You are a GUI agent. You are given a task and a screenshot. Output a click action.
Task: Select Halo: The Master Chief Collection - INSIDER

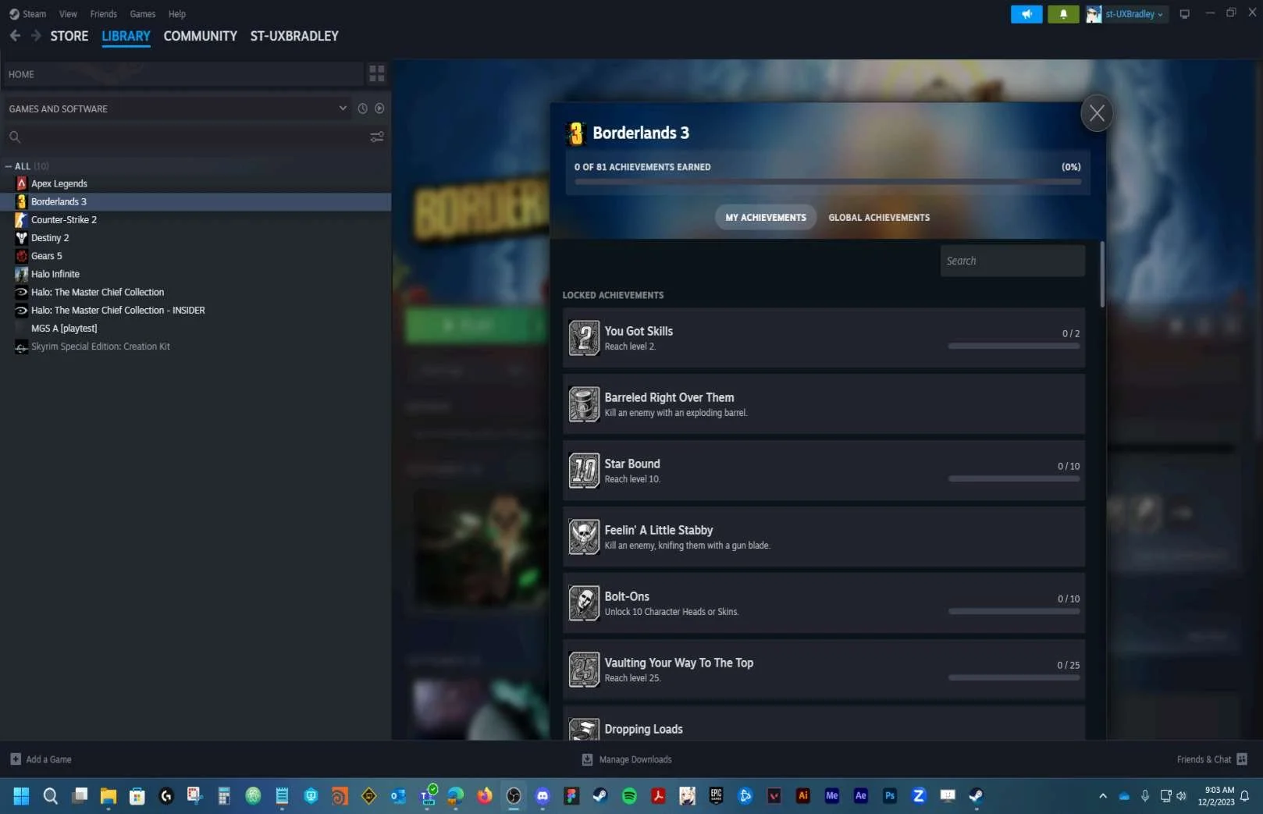pyautogui.click(x=197, y=311)
